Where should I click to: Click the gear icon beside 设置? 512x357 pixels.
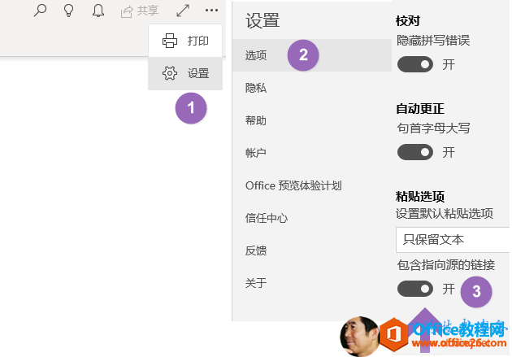point(170,73)
